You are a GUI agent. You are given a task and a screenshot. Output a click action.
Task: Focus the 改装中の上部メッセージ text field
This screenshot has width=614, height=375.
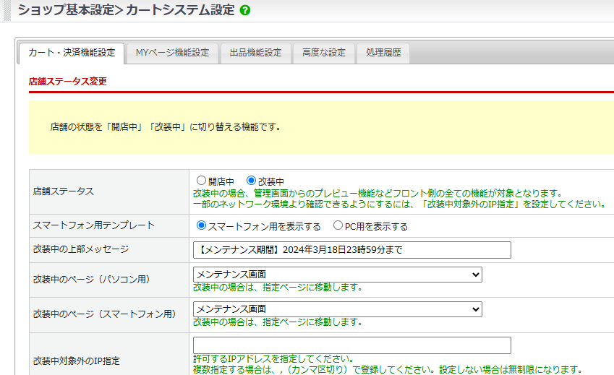(x=351, y=250)
